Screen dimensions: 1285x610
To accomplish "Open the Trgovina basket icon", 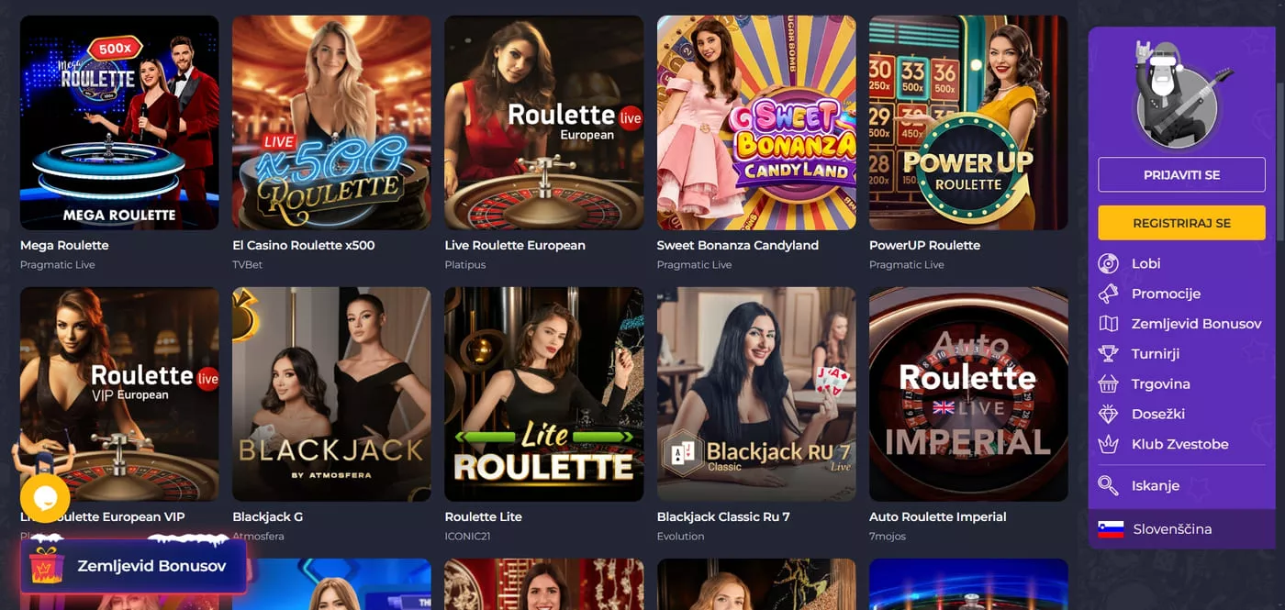I will coord(1109,384).
